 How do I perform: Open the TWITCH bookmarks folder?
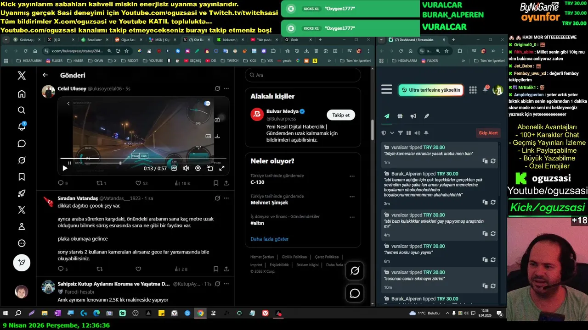230,60
